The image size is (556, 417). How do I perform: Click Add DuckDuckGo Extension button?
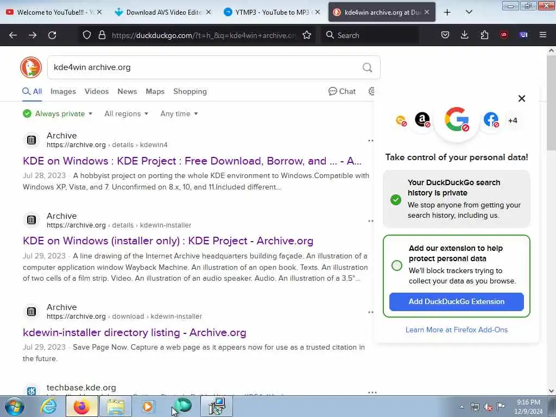tap(456, 302)
